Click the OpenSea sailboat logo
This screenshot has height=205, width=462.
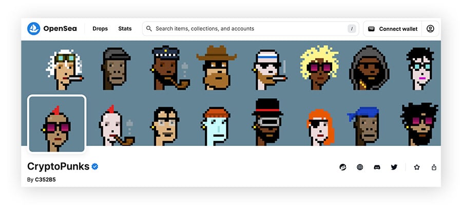point(33,29)
